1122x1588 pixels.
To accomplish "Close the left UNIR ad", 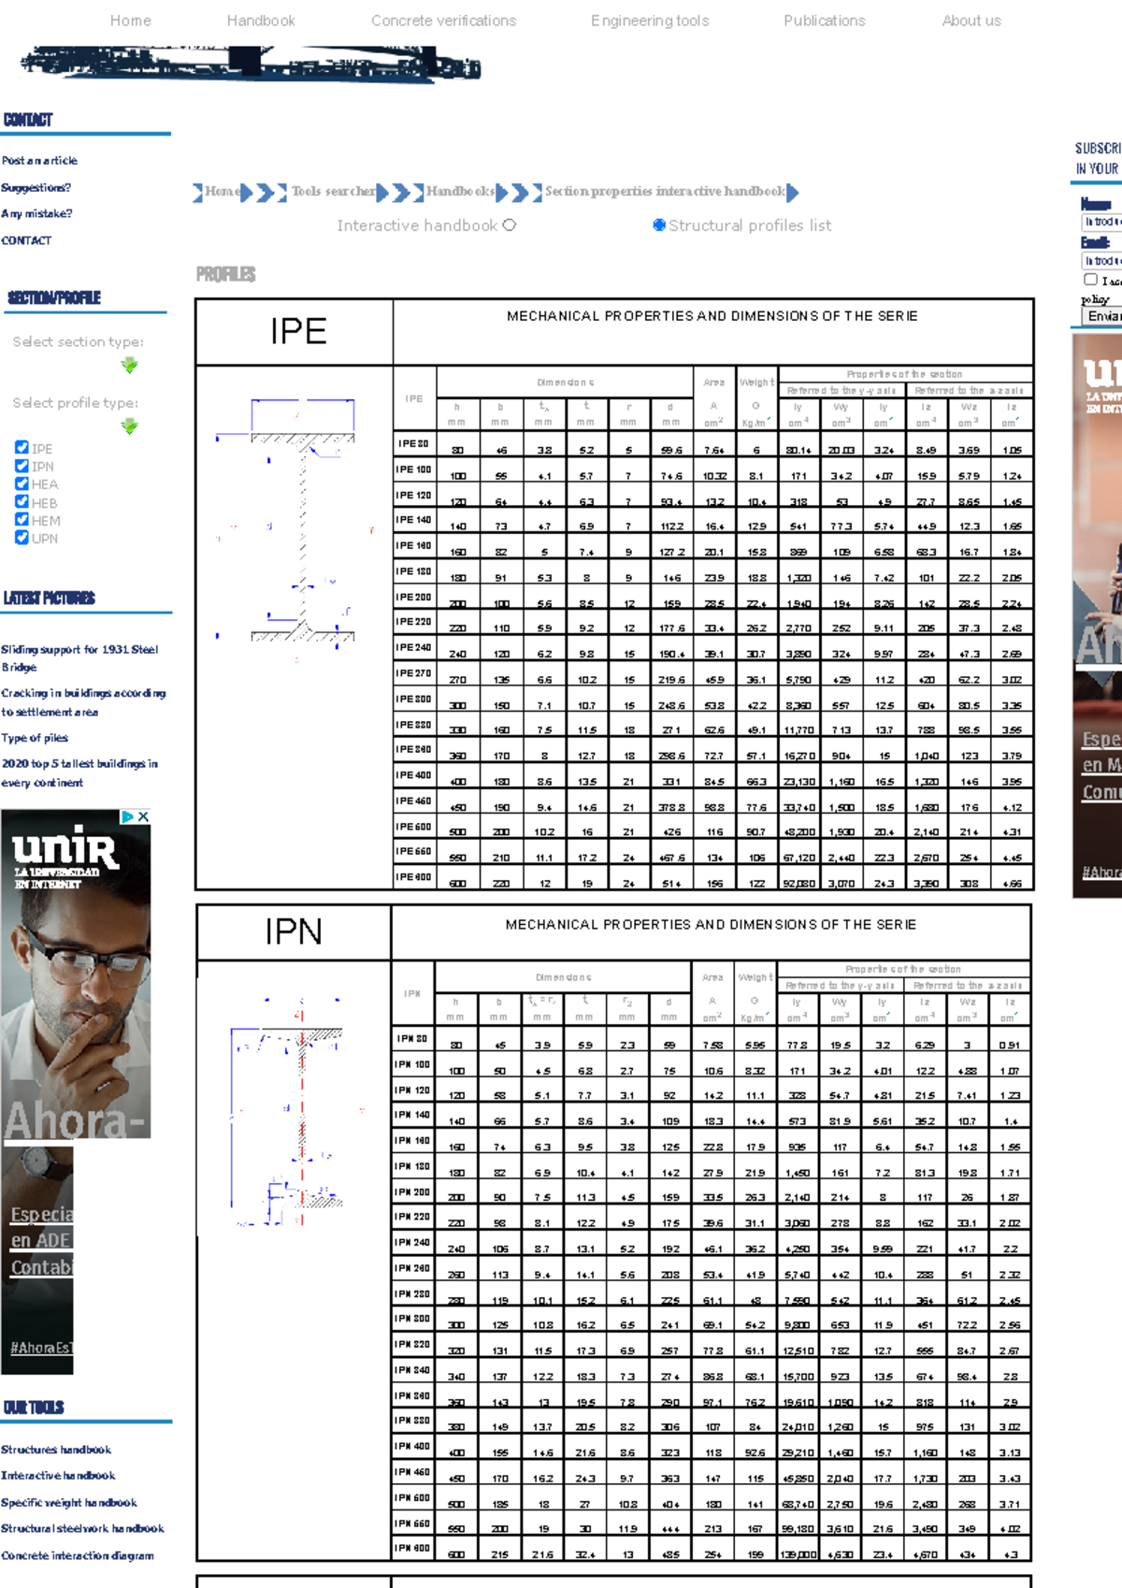I will 143,816.
